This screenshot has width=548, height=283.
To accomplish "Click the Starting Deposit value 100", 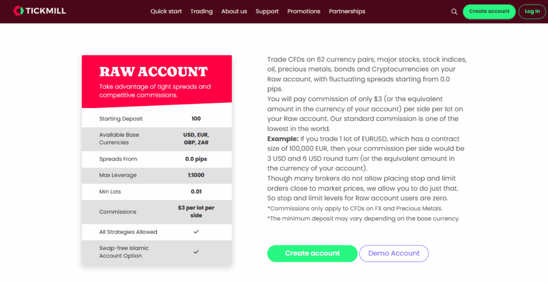I will (x=196, y=119).
